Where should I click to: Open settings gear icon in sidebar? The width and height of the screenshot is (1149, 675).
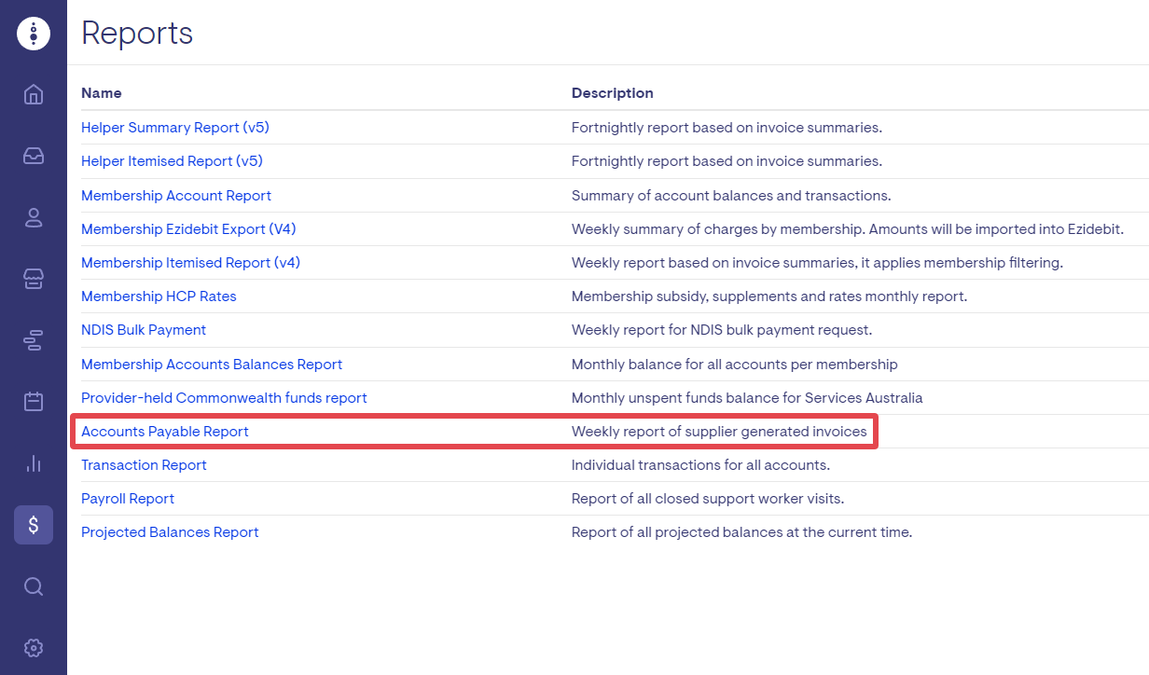[x=34, y=647]
